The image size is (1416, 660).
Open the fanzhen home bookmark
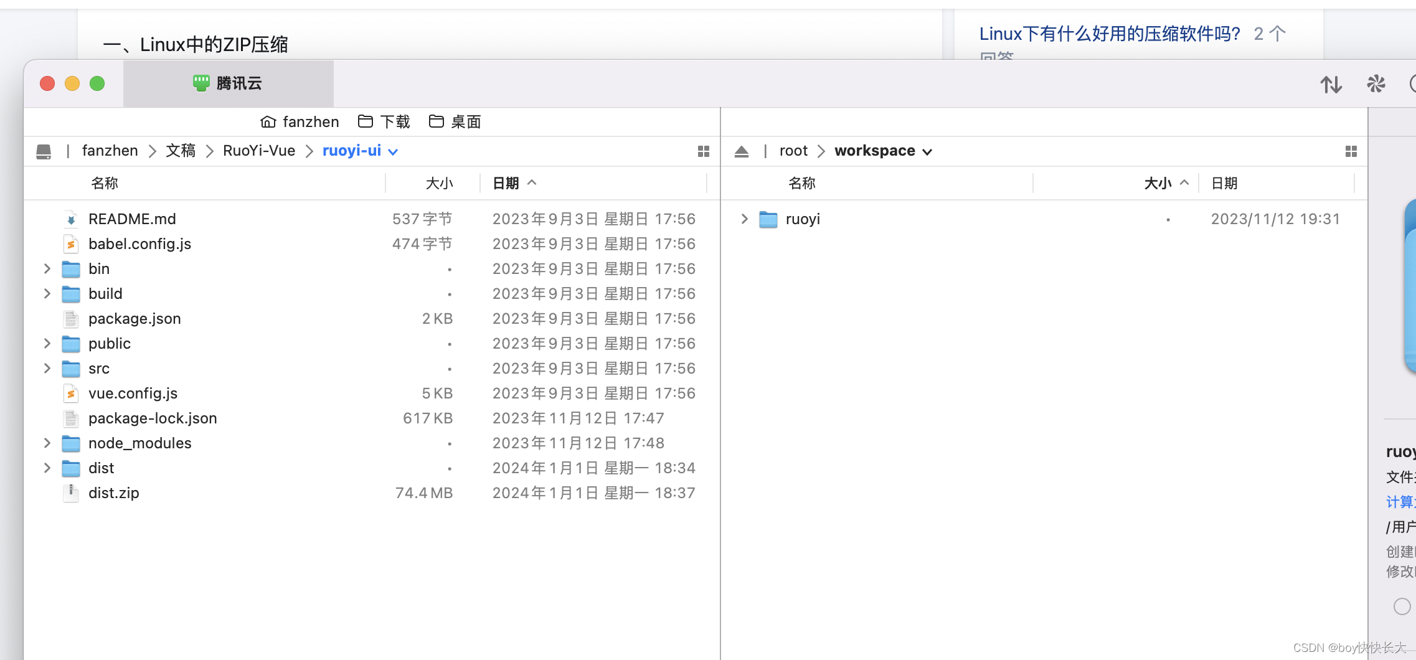pos(300,121)
